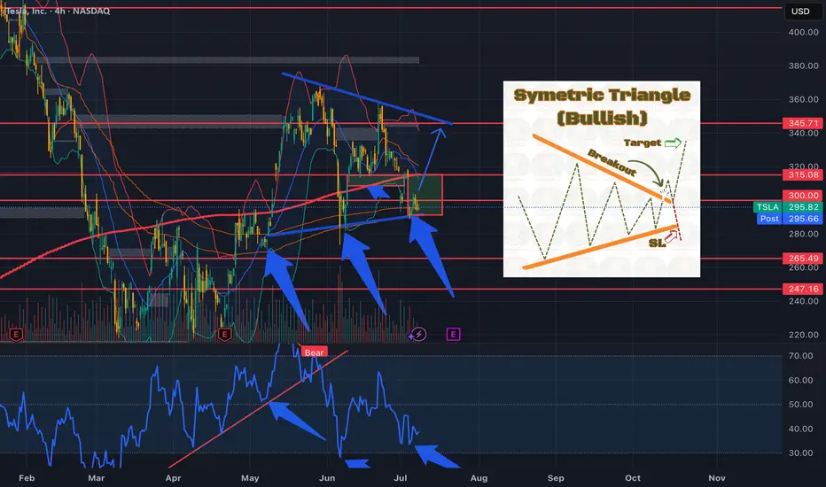
Task: Click the Sep label on the time axis
Action: click(555, 478)
